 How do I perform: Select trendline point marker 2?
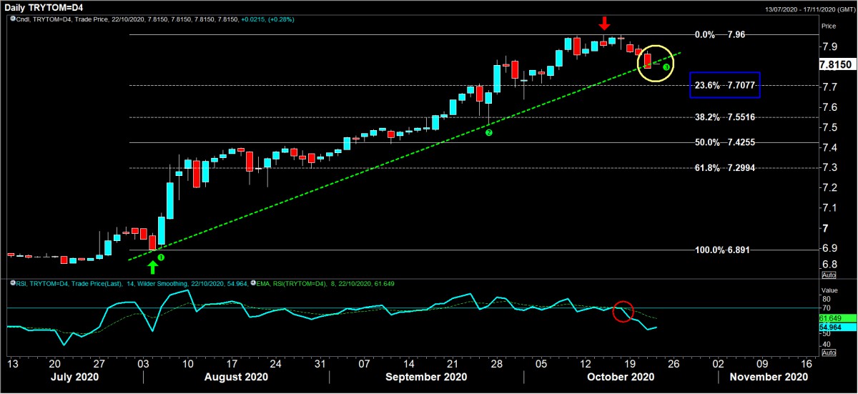pyautogui.click(x=489, y=133)
